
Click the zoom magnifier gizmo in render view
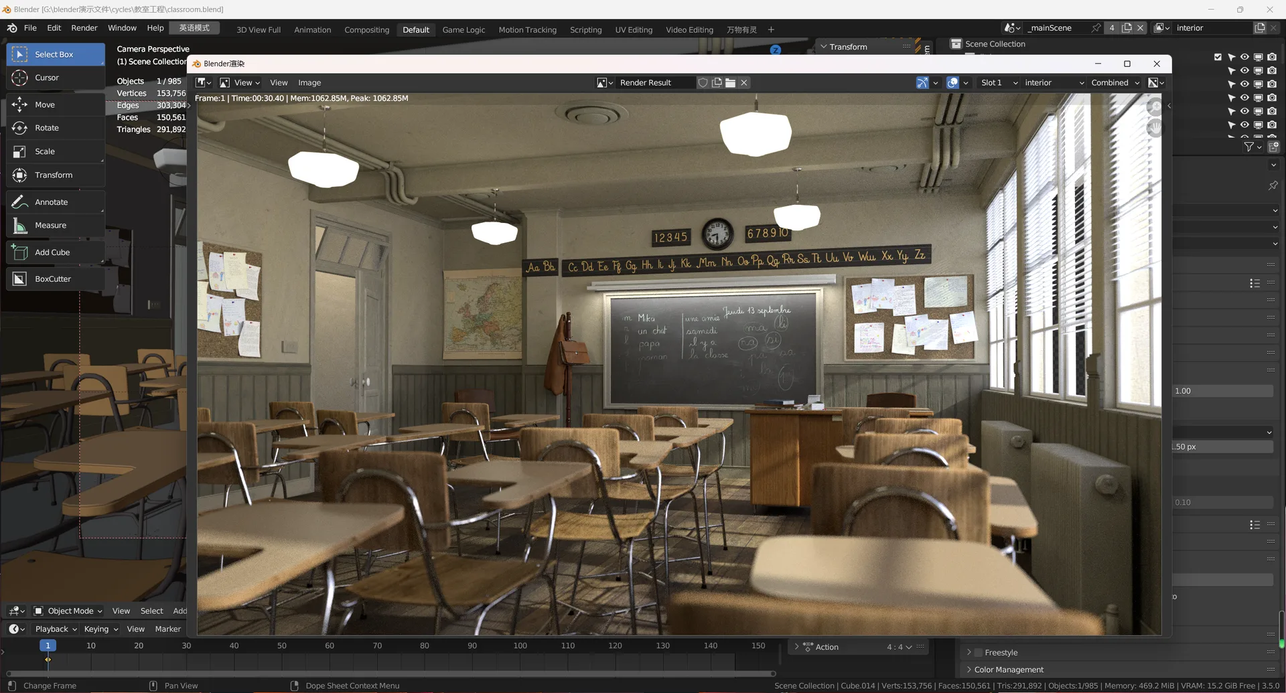coord(1155,106)
